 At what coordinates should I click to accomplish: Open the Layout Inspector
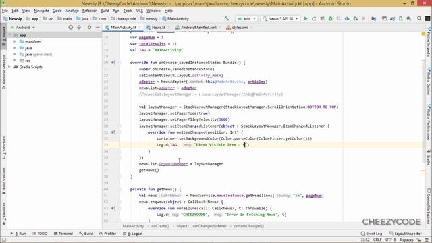406,234
